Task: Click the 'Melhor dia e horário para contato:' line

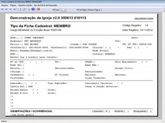Action: pos(34,57)
